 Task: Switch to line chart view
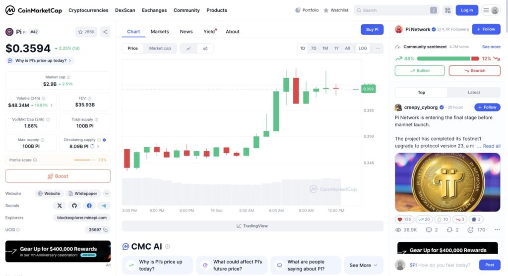[188, 49]
